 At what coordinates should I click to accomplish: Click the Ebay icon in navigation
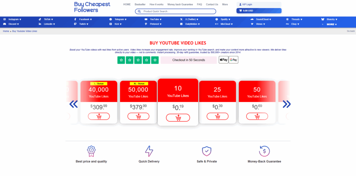click(x=287, y=24)
